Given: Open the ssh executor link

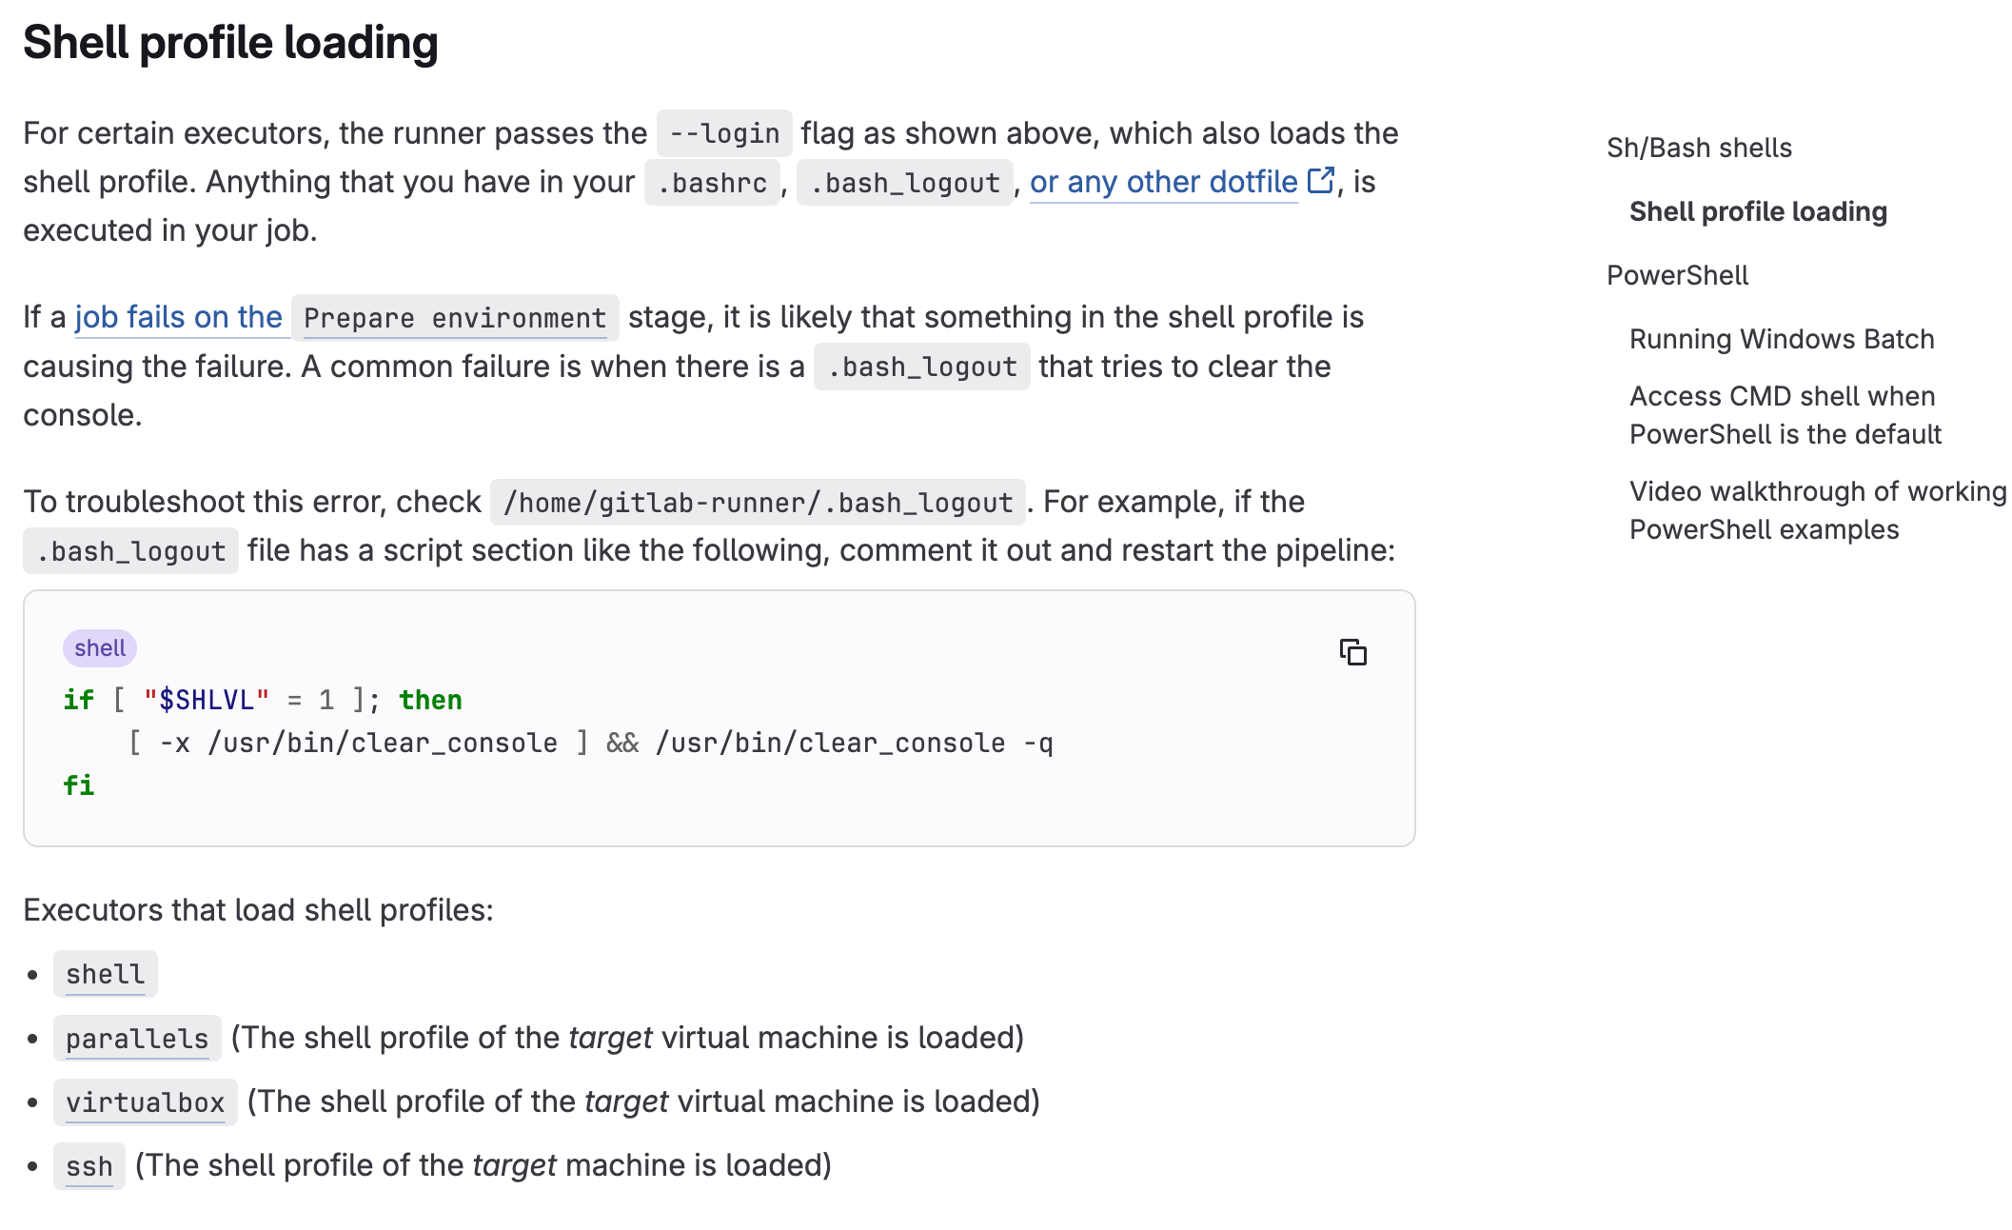Looking at the screenshot, I should coord(89,1165).
